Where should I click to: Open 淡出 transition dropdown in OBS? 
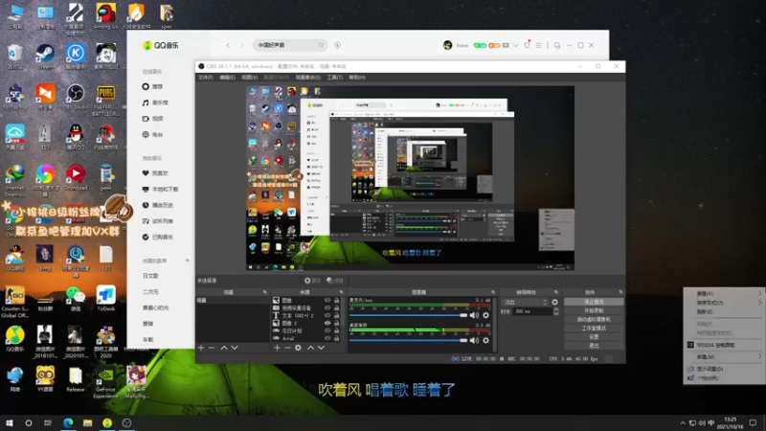click(x=525, y=302)
